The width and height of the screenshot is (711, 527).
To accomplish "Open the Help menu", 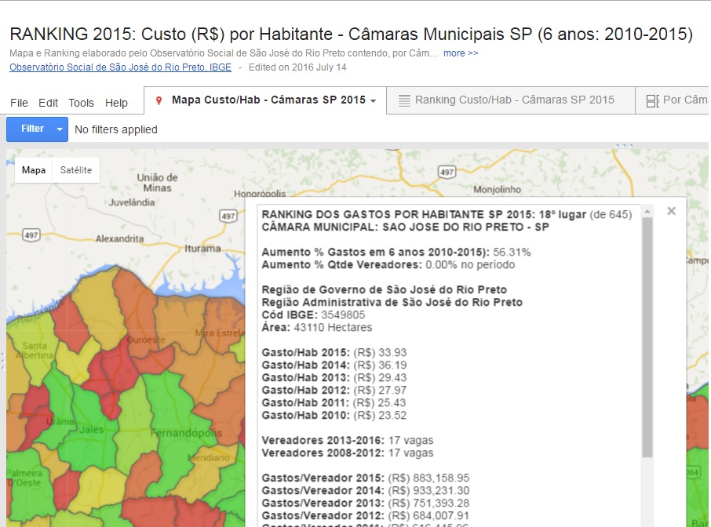I will [116, 103].
